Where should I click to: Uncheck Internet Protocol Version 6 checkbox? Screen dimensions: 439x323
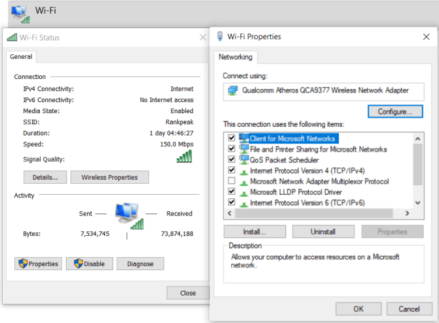click(x=232, y=202)
